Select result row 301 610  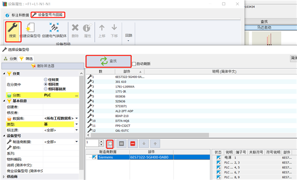coord(191,82)
